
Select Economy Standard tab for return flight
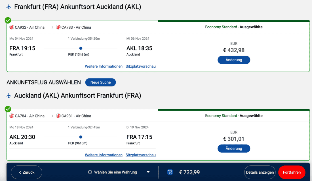pyautogui.click(x=234, y=116)
